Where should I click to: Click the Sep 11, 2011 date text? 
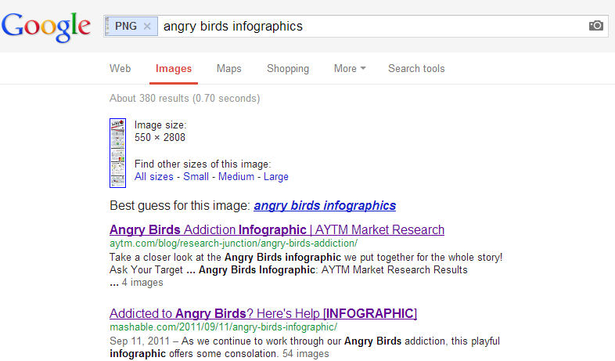coord(139,341)
